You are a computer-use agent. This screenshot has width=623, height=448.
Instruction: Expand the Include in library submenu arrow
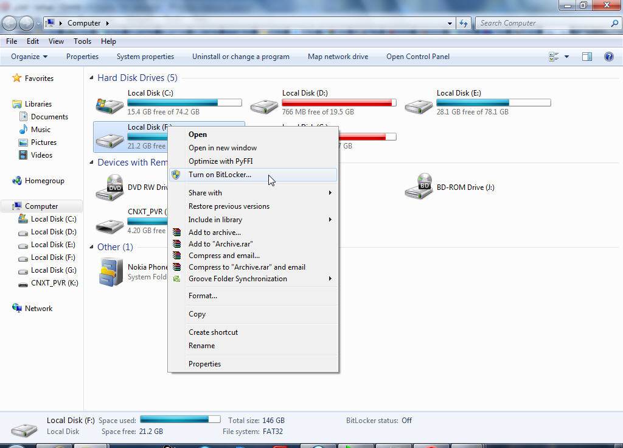tap(330, 219)
